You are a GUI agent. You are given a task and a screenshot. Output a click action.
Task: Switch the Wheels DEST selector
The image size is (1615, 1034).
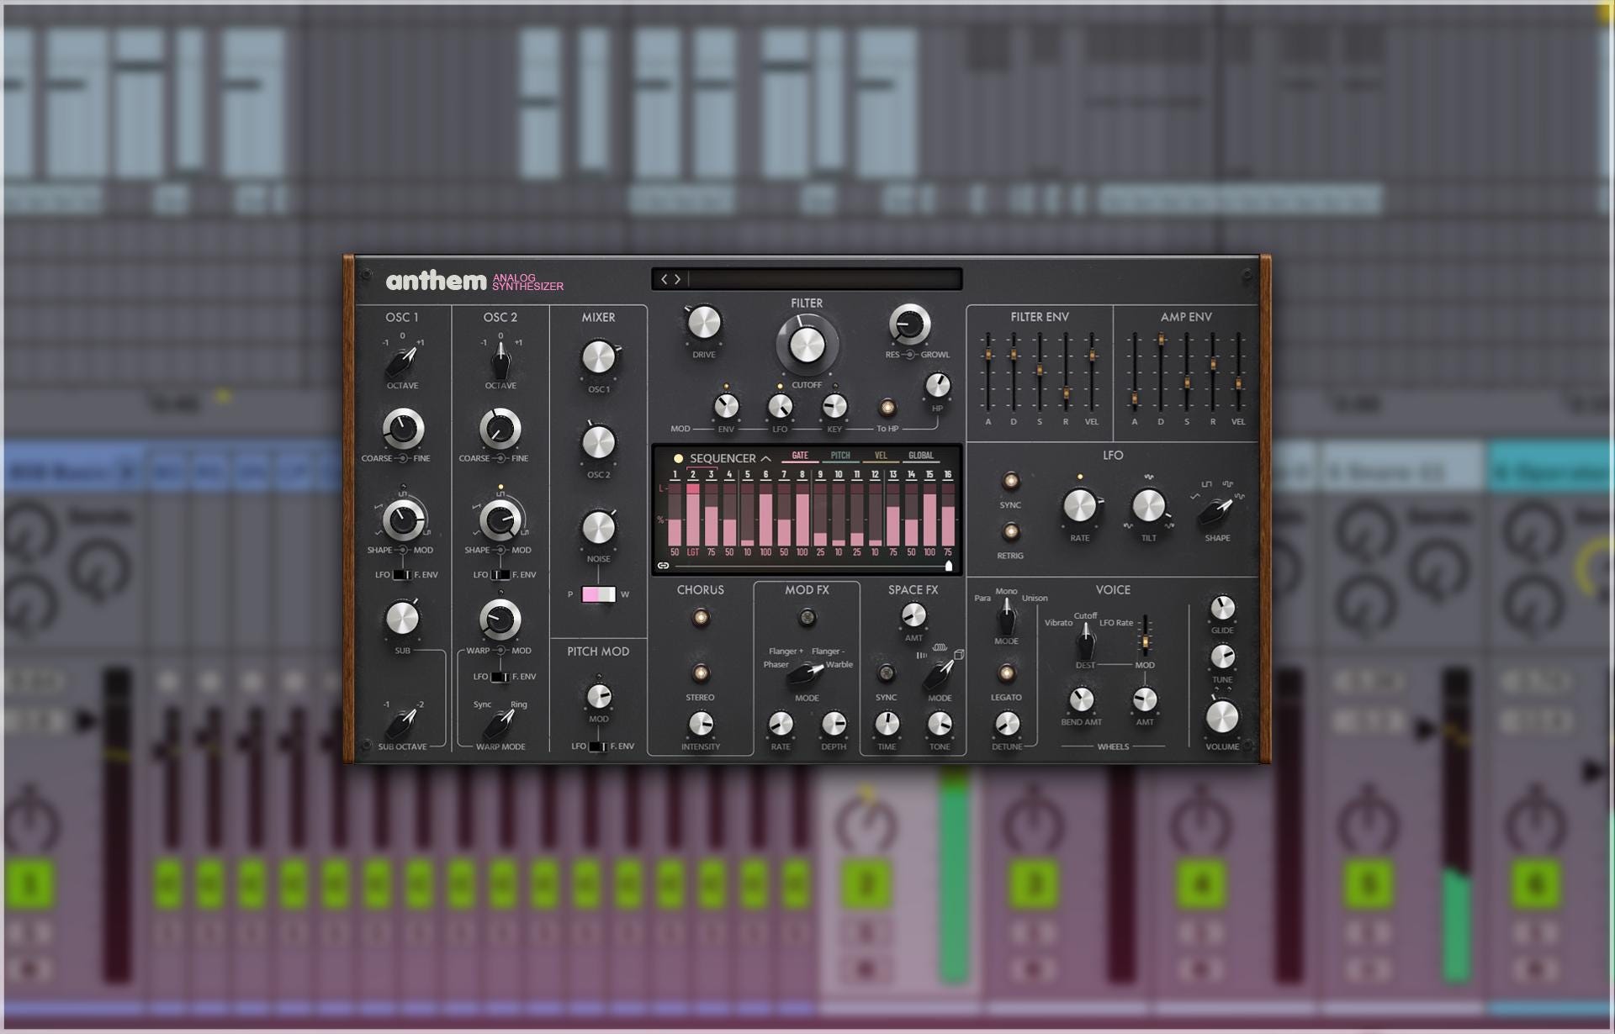[x=1086, y=641]
